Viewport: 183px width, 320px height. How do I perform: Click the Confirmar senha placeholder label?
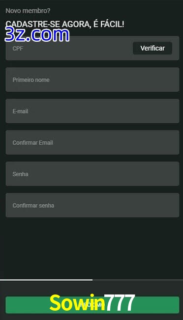pos(33,206)
